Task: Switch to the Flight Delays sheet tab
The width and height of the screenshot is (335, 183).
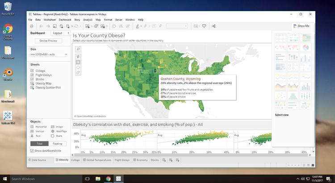Action: tap(122, 160)
